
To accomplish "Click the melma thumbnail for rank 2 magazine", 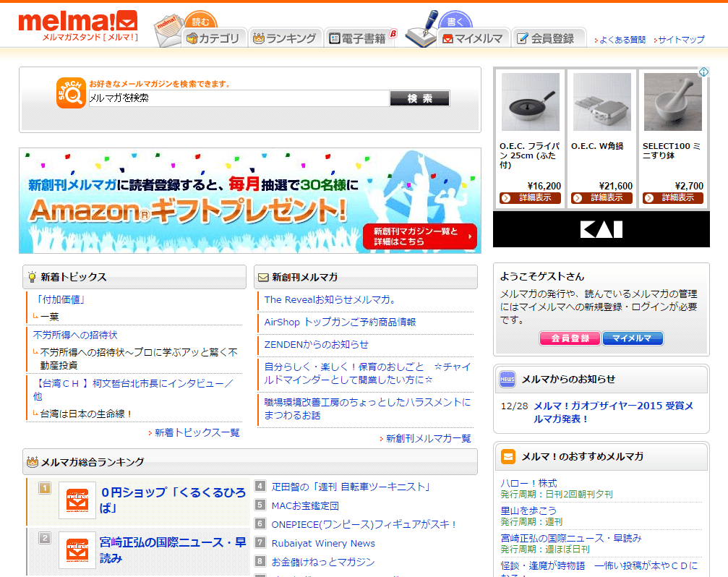I will (77, 550).
